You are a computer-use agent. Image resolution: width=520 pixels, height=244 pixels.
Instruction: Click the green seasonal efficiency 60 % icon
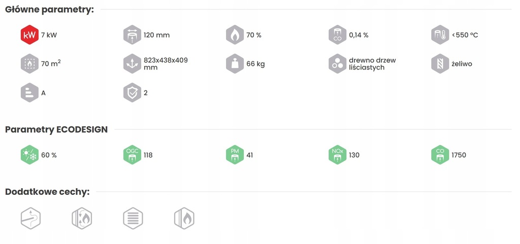29,155
